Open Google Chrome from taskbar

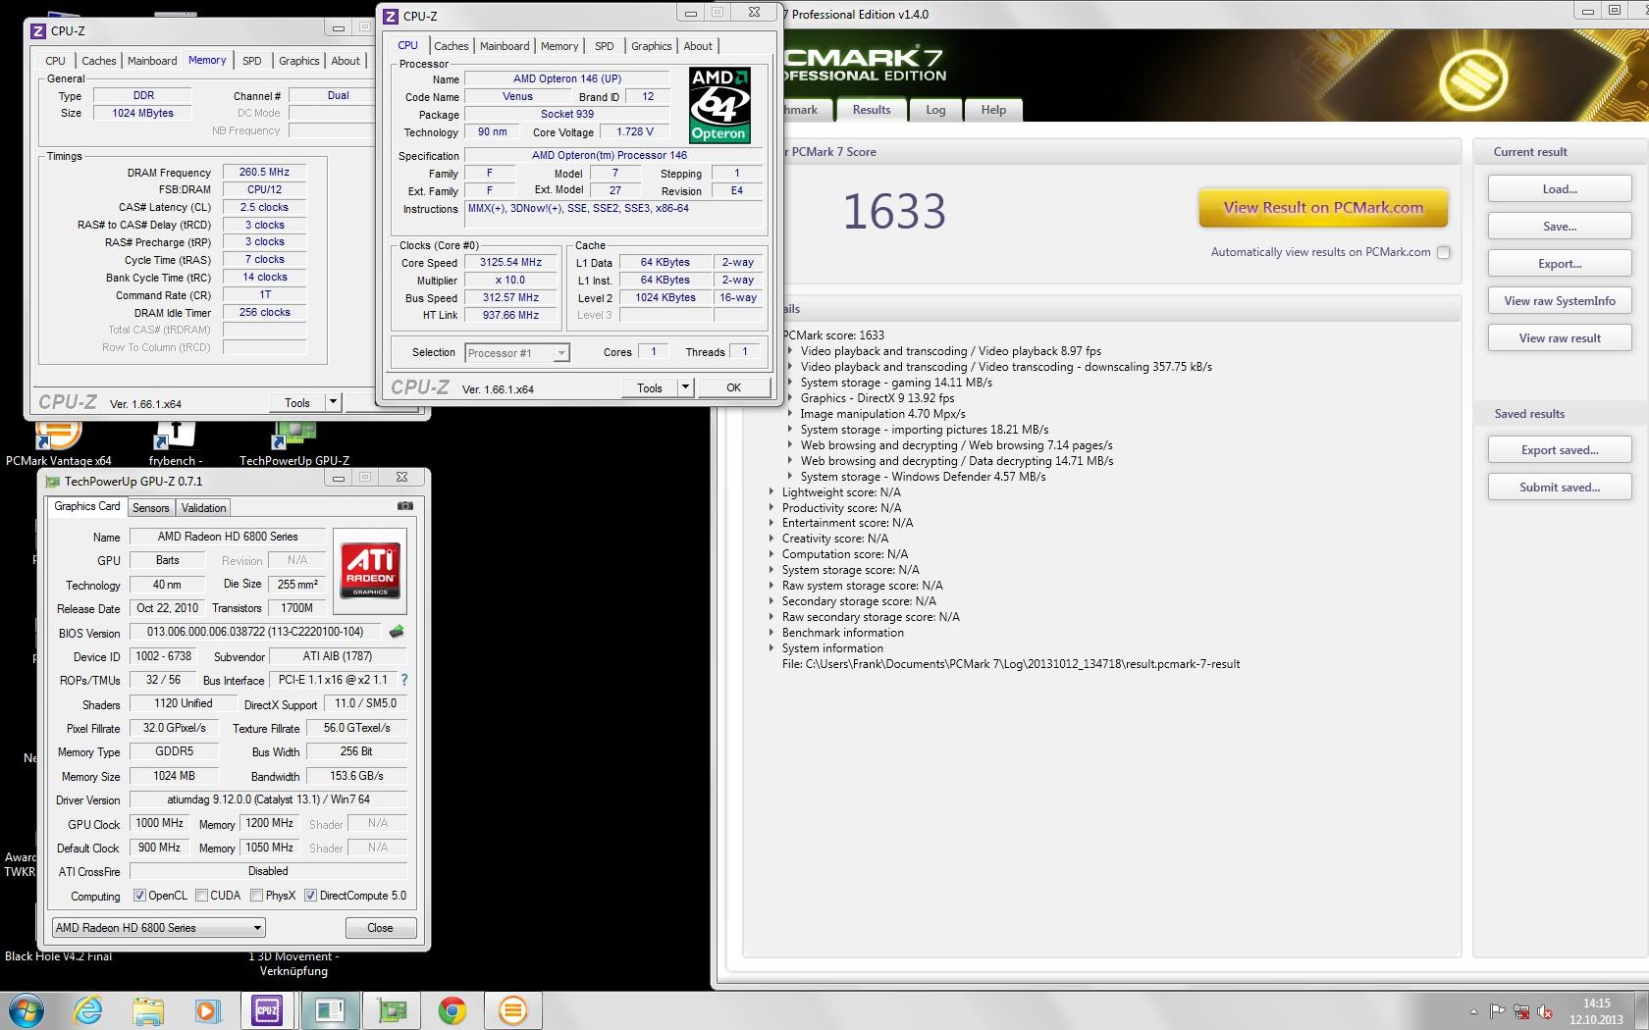(452, 1010)
